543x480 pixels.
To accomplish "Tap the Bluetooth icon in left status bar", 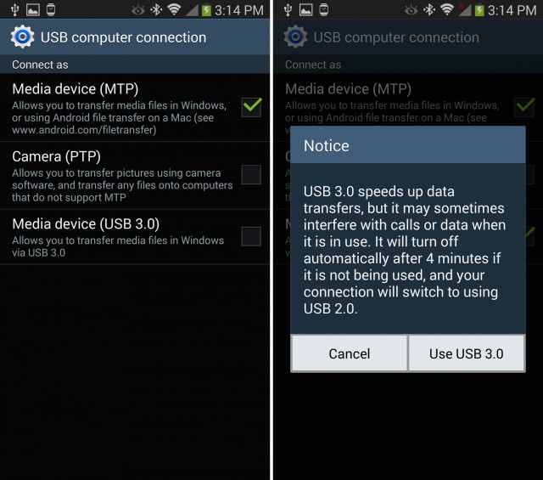I will [156, 9].
